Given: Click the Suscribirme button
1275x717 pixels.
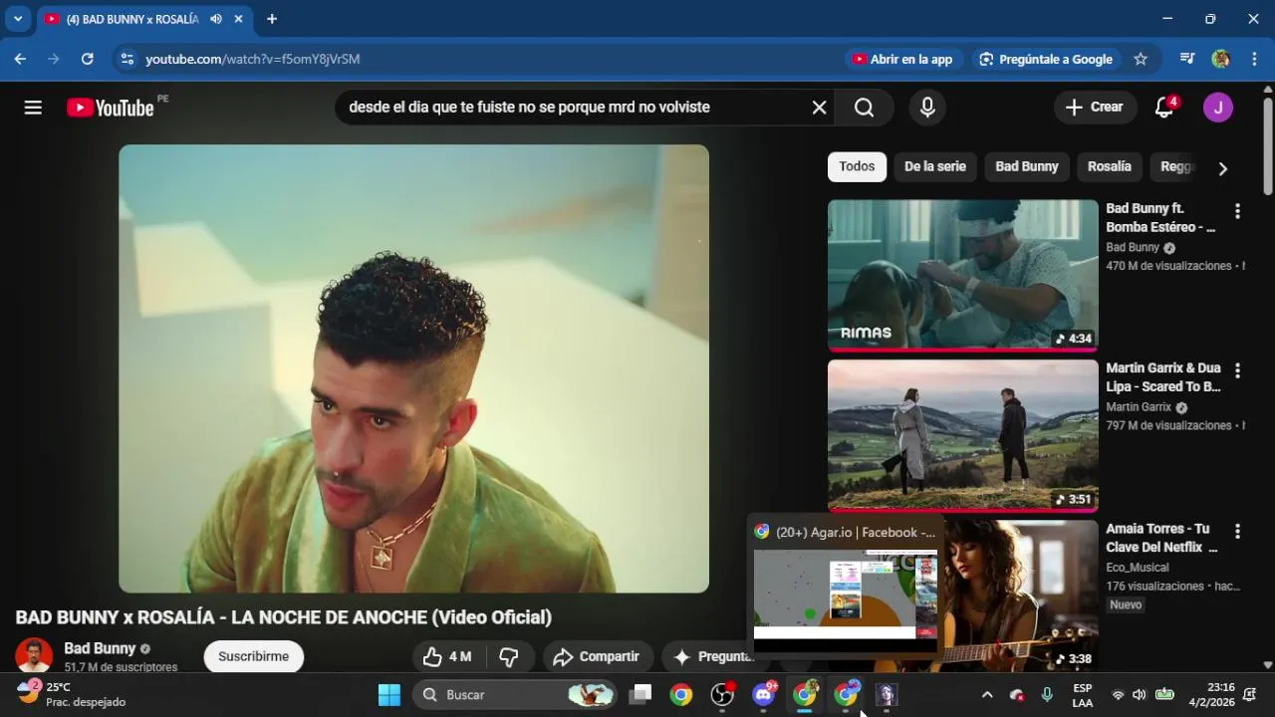Looking at the screenshot, I should 253,656.
